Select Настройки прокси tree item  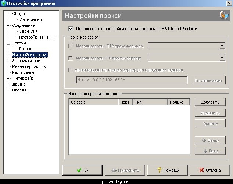29,55
